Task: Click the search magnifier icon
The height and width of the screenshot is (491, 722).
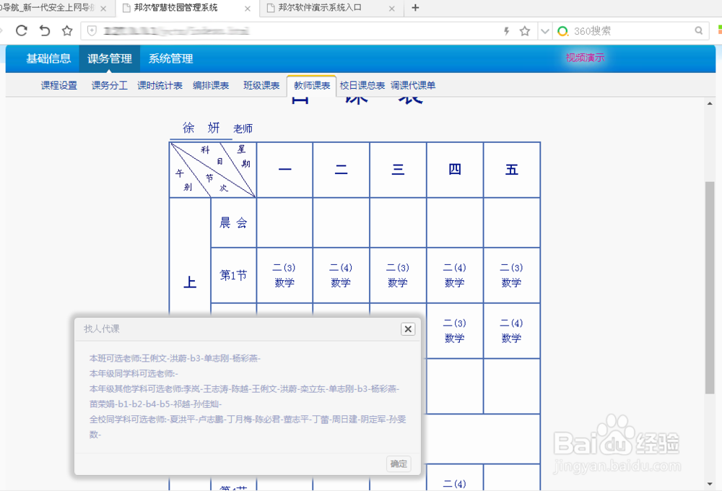Action: click(698, 31)
